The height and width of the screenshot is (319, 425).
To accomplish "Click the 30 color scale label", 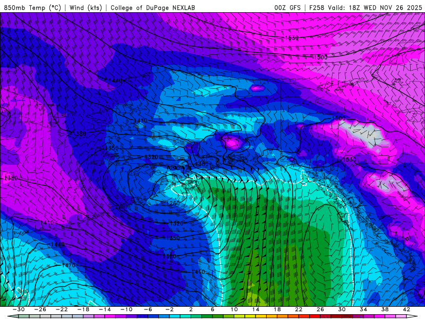I will pos(342,309).
